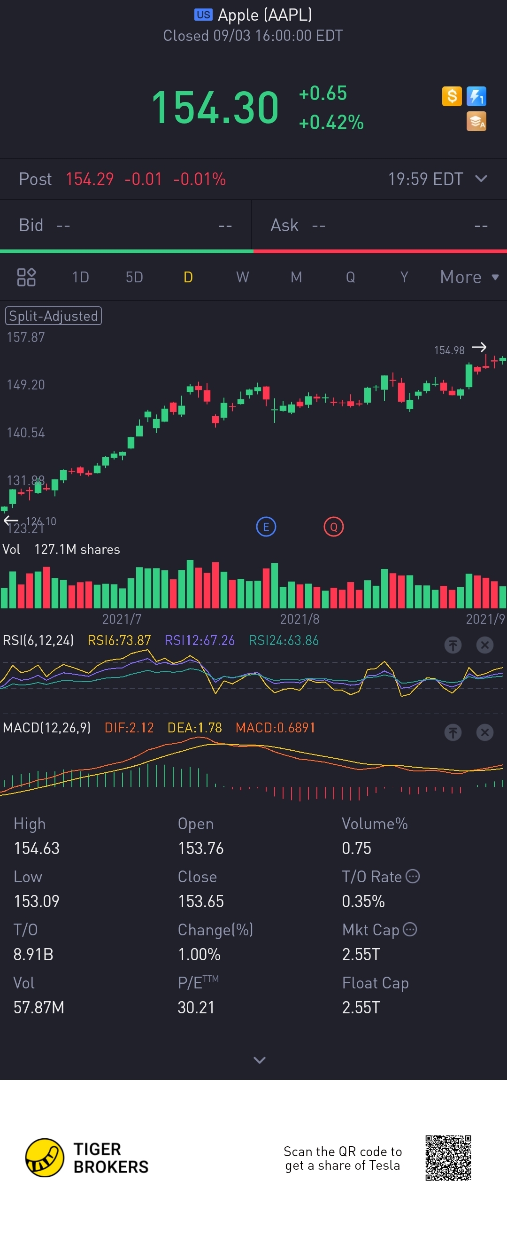Tap the MACD:0.6891 value
Viewport: 507px width, 1236px height.
275,727
